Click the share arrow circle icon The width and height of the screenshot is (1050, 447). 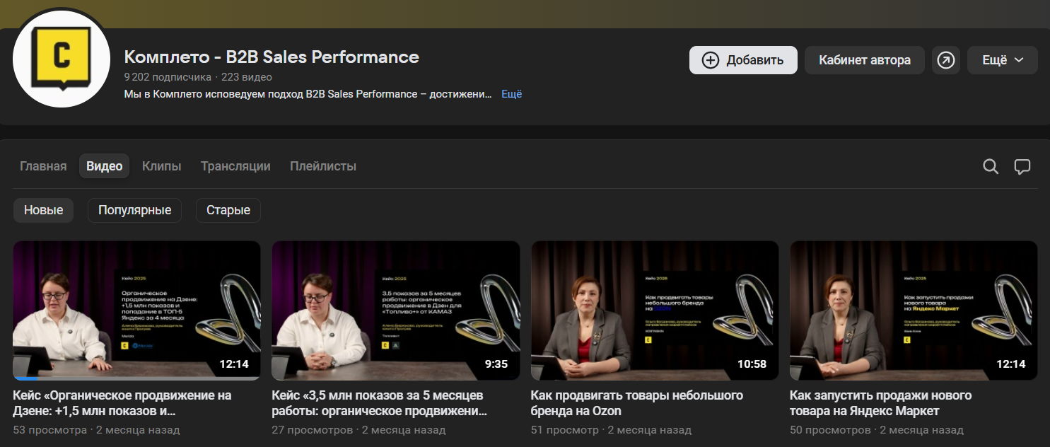click(x=945, y=60)
